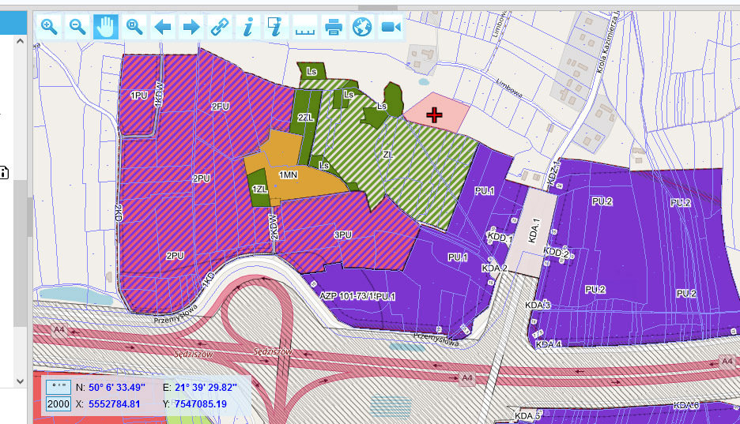Viewport: 740px width, 424px height.
Task: Click the red cross map marker
Action: coord(434,116)
